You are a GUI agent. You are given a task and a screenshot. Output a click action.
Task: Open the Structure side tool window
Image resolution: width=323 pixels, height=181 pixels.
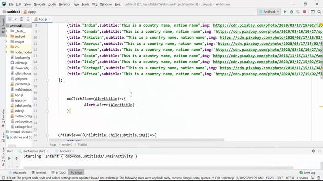click(x=3, y=156)
